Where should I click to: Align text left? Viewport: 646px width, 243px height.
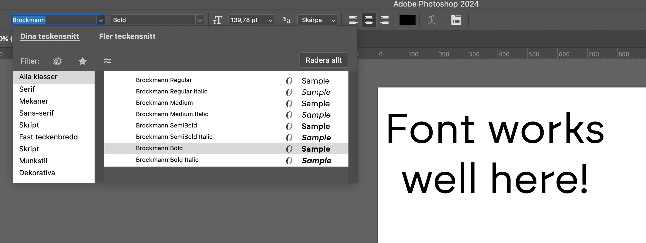tap(353, 20)
